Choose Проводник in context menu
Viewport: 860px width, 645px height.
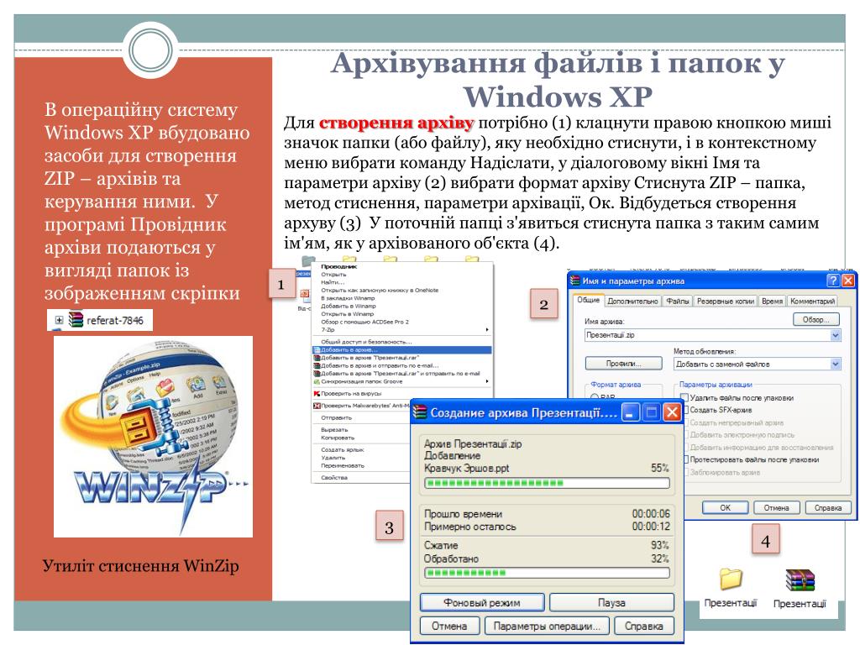pyautogui.click(x=339, y=266)
